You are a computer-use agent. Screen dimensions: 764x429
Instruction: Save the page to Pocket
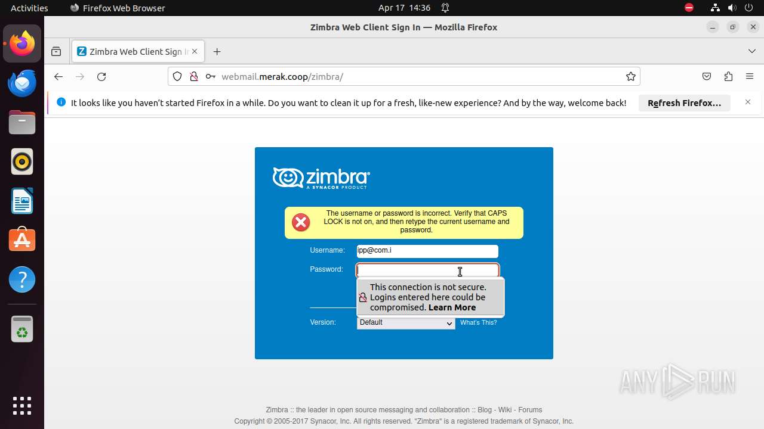point(707,76)
